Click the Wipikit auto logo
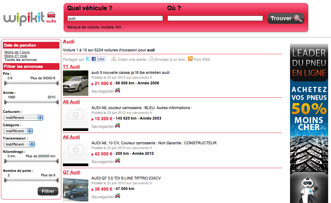The width and height of the screenshot is (331, 203). coord(30,18)
